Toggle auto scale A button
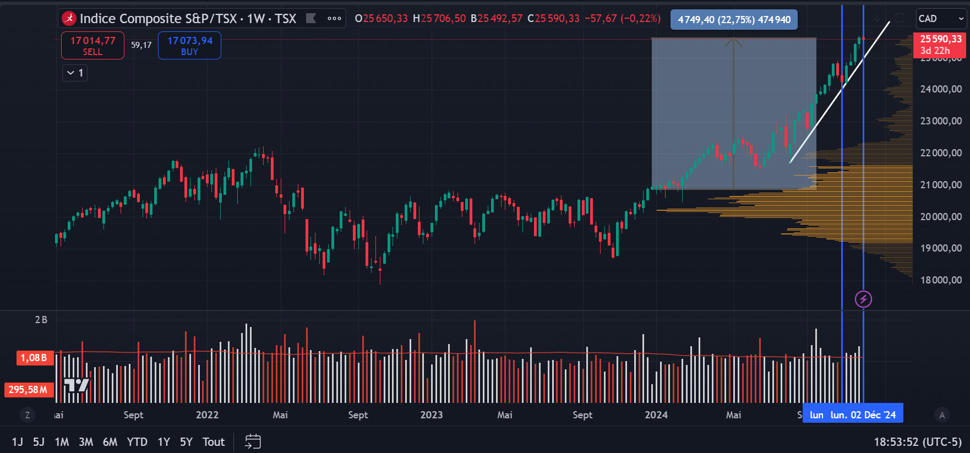The width and height of the screenshot is (970, 453). 942,415
